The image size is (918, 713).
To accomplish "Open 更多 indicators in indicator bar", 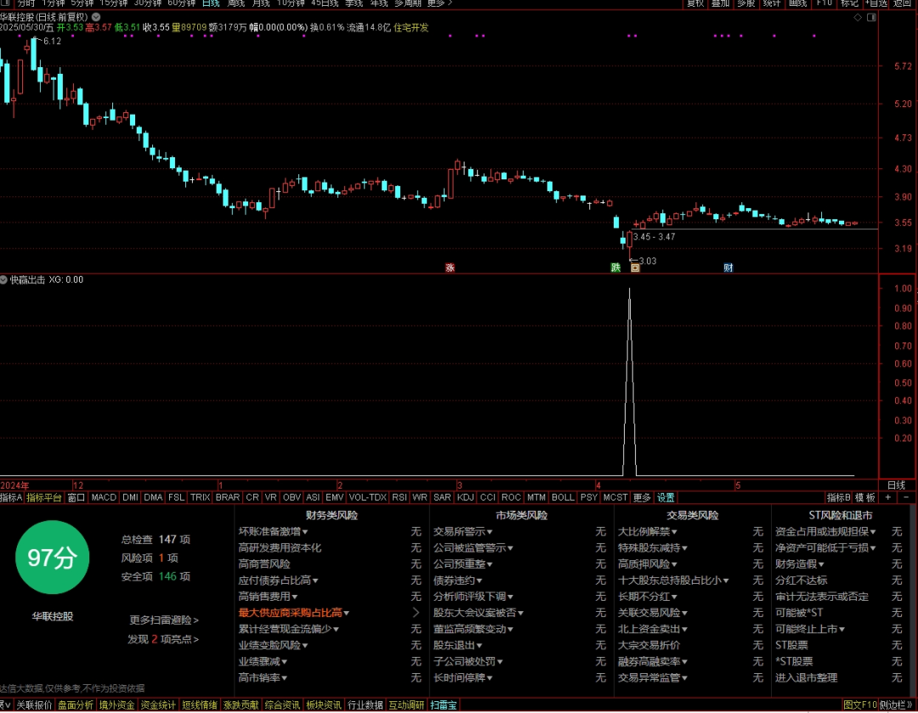I will (x=643, y=497).
